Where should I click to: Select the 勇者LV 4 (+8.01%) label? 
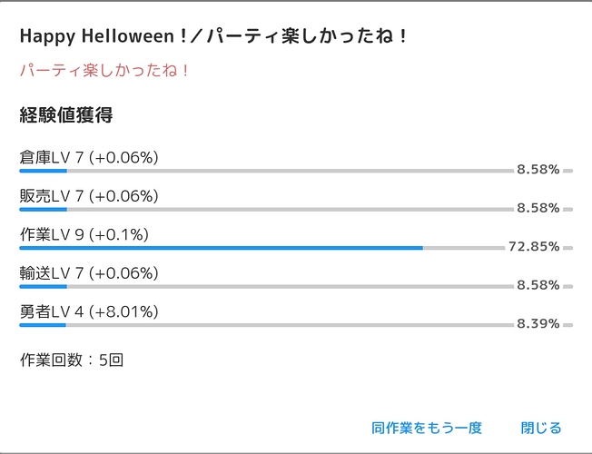point(89,311)
